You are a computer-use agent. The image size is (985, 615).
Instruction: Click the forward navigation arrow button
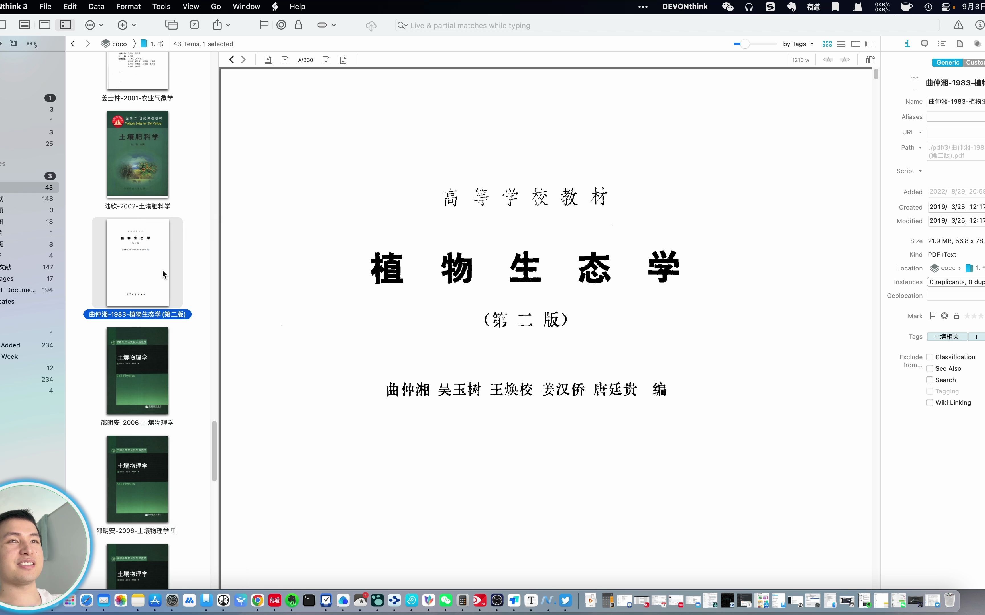[x=88, y=43]
